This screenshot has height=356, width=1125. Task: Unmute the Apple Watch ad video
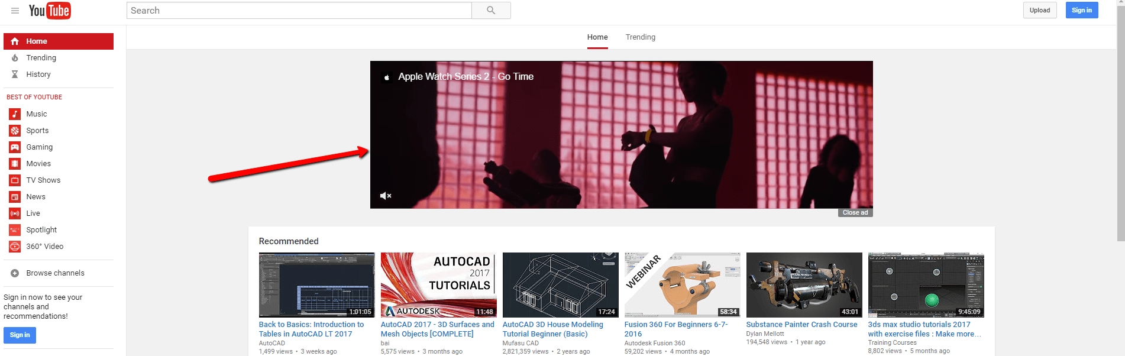tap(386, 196)
